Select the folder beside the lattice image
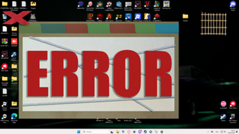 pyautogui.click(x=185, y=17)
